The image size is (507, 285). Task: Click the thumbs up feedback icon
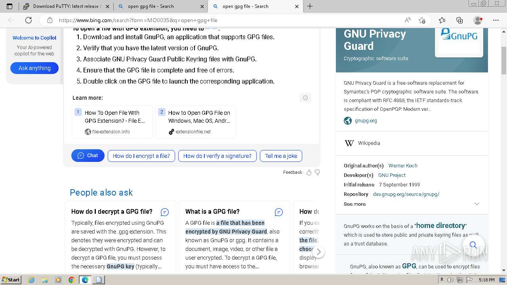tap(309, 172)
